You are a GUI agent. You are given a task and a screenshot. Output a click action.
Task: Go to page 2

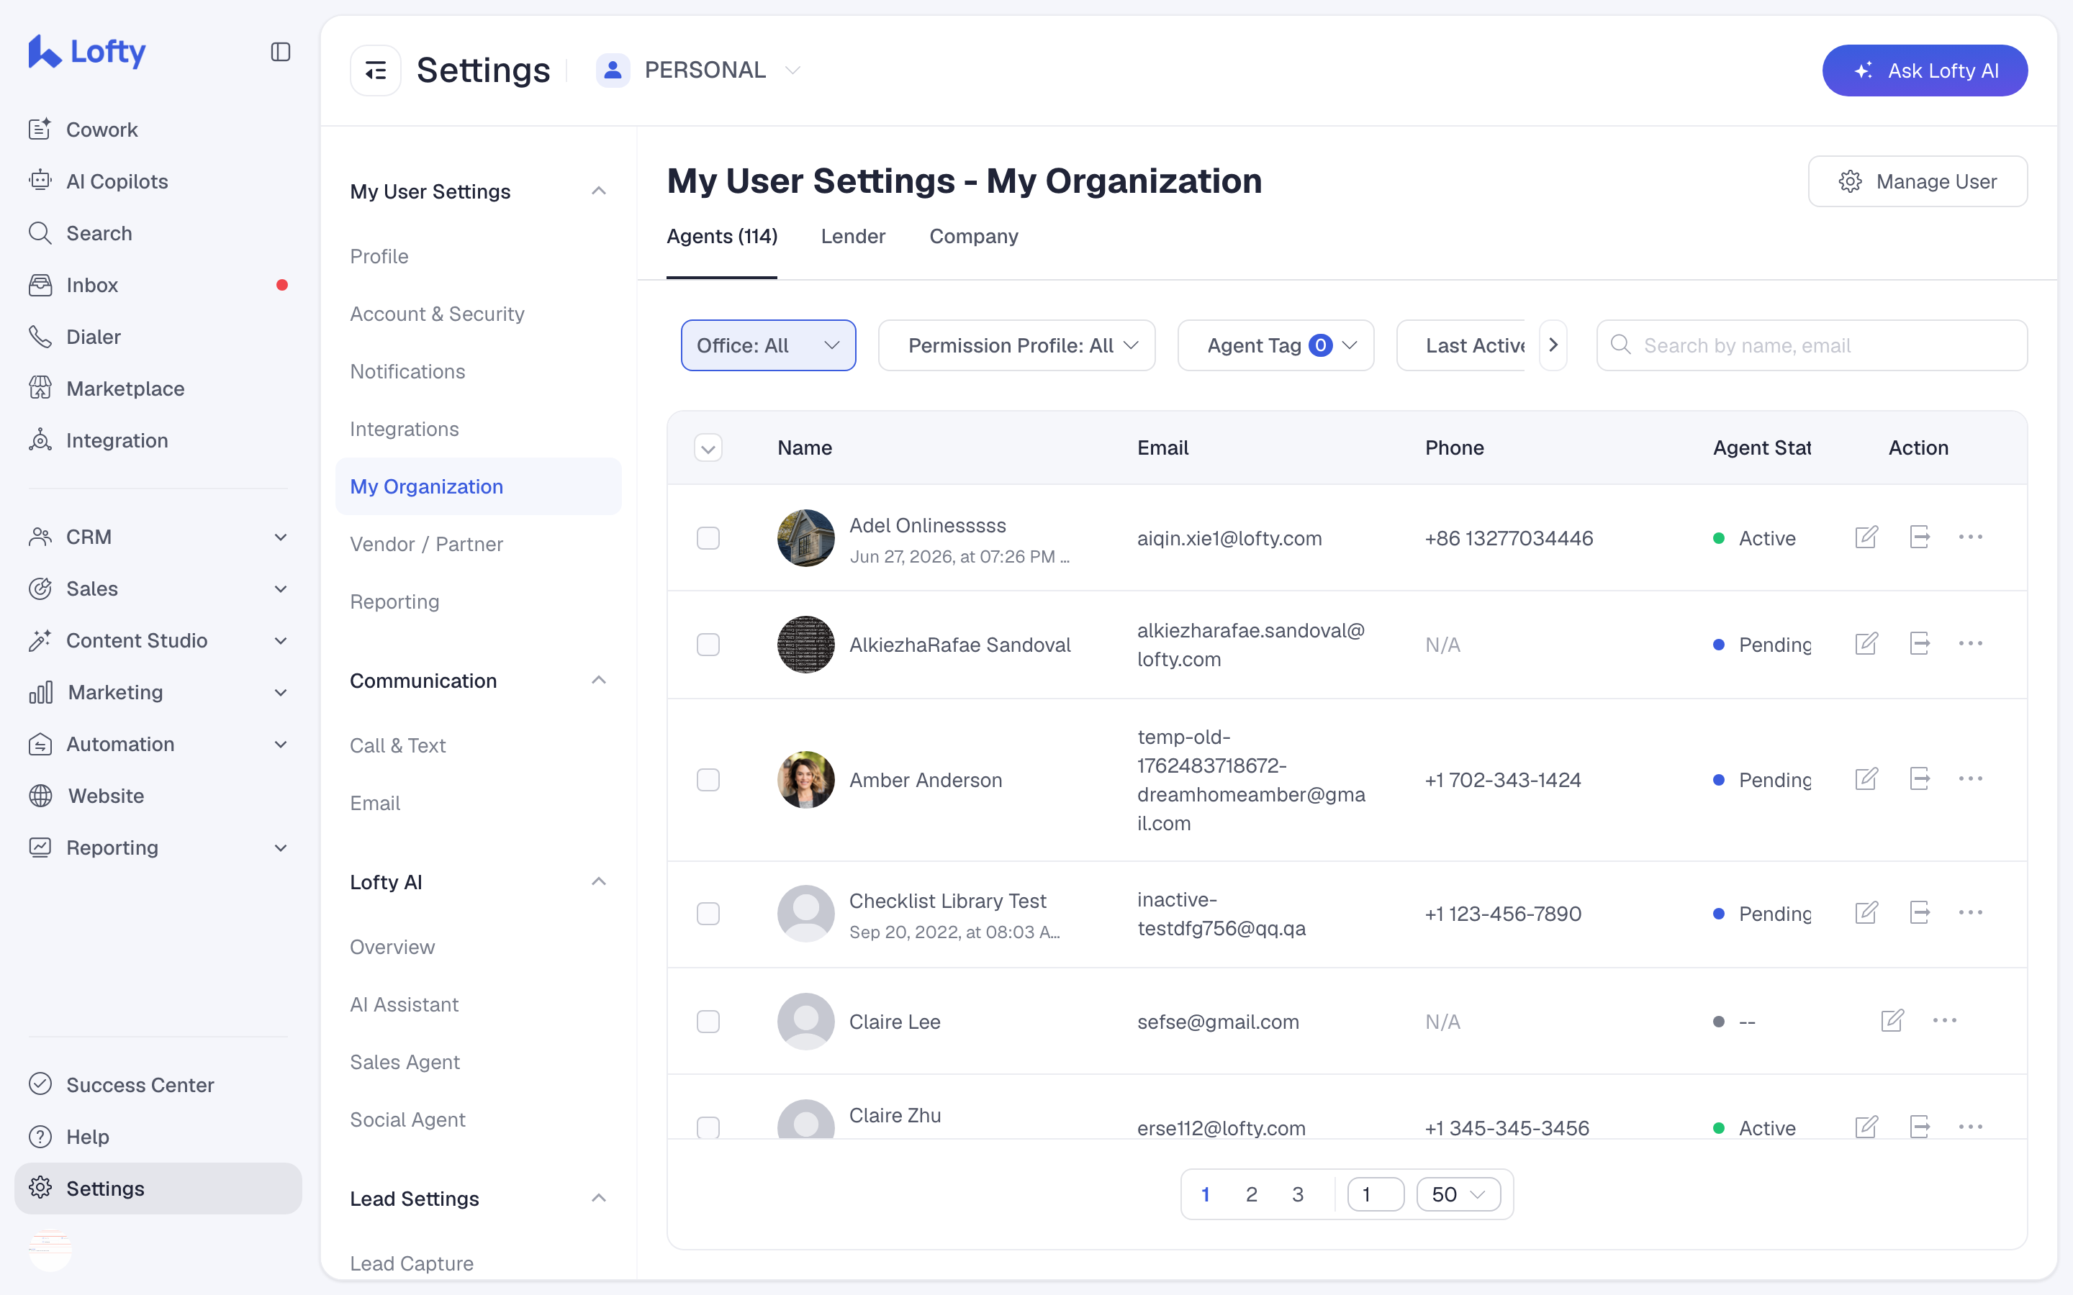[1252, 1194]
